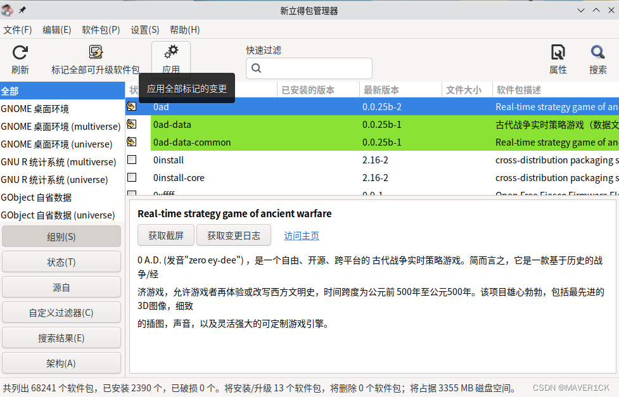
Task: Click the 获取截屏 button
Action: point(166,235)
